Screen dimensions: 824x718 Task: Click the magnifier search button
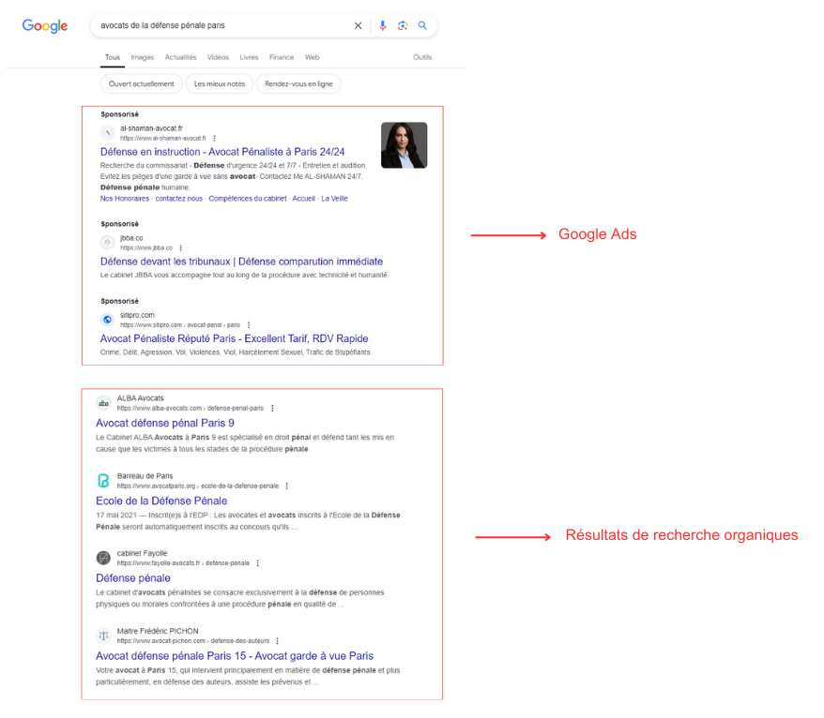tap(422, 25)
